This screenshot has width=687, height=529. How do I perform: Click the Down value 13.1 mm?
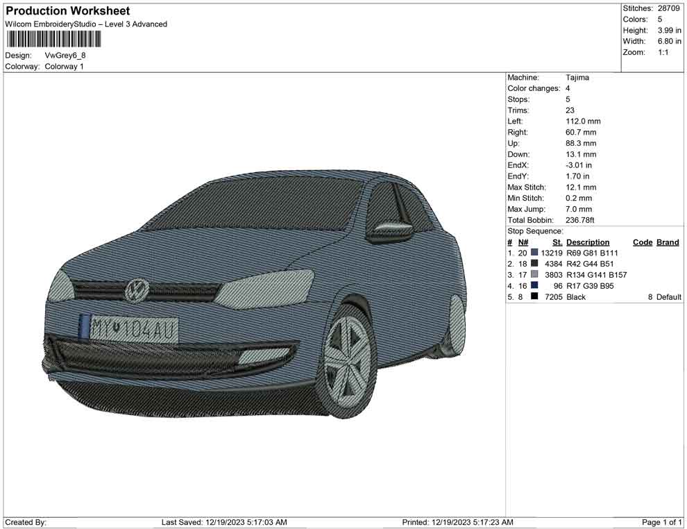coord(581,154)
